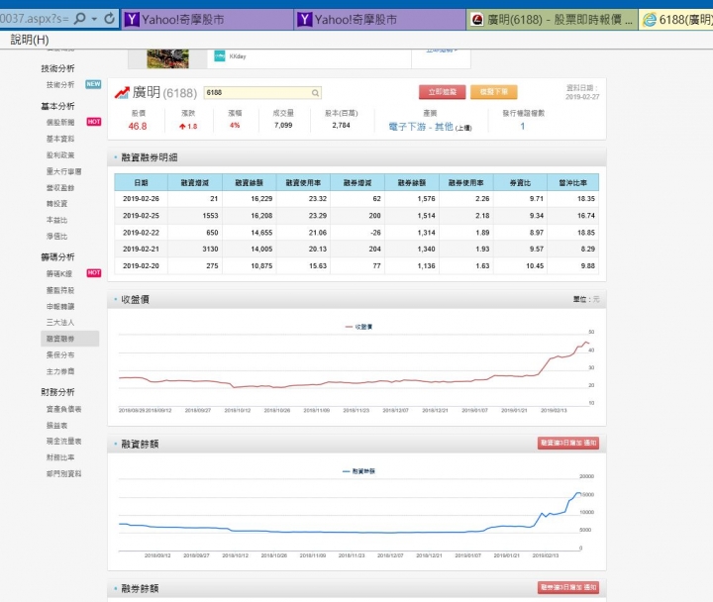The height and width of the screenshot is (602, 713).
Task: Click the red 立即追蹤 button
Action: pos(442,92)
